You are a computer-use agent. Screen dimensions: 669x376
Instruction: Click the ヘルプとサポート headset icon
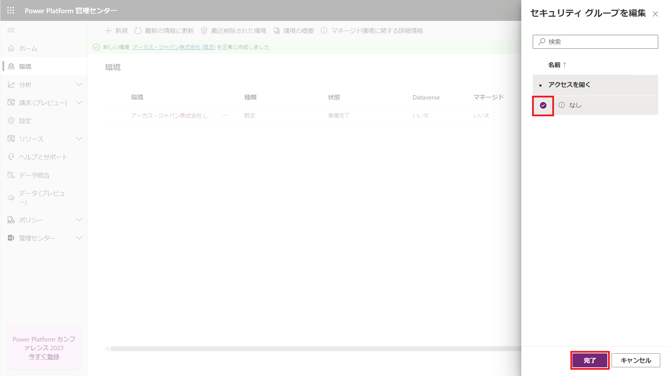[11, 157]
